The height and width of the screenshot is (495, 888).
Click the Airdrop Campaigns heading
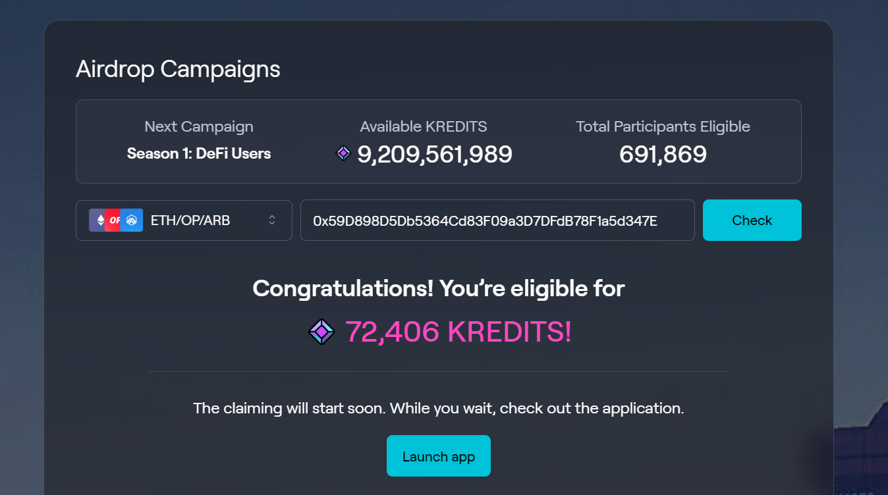[178, 69]
